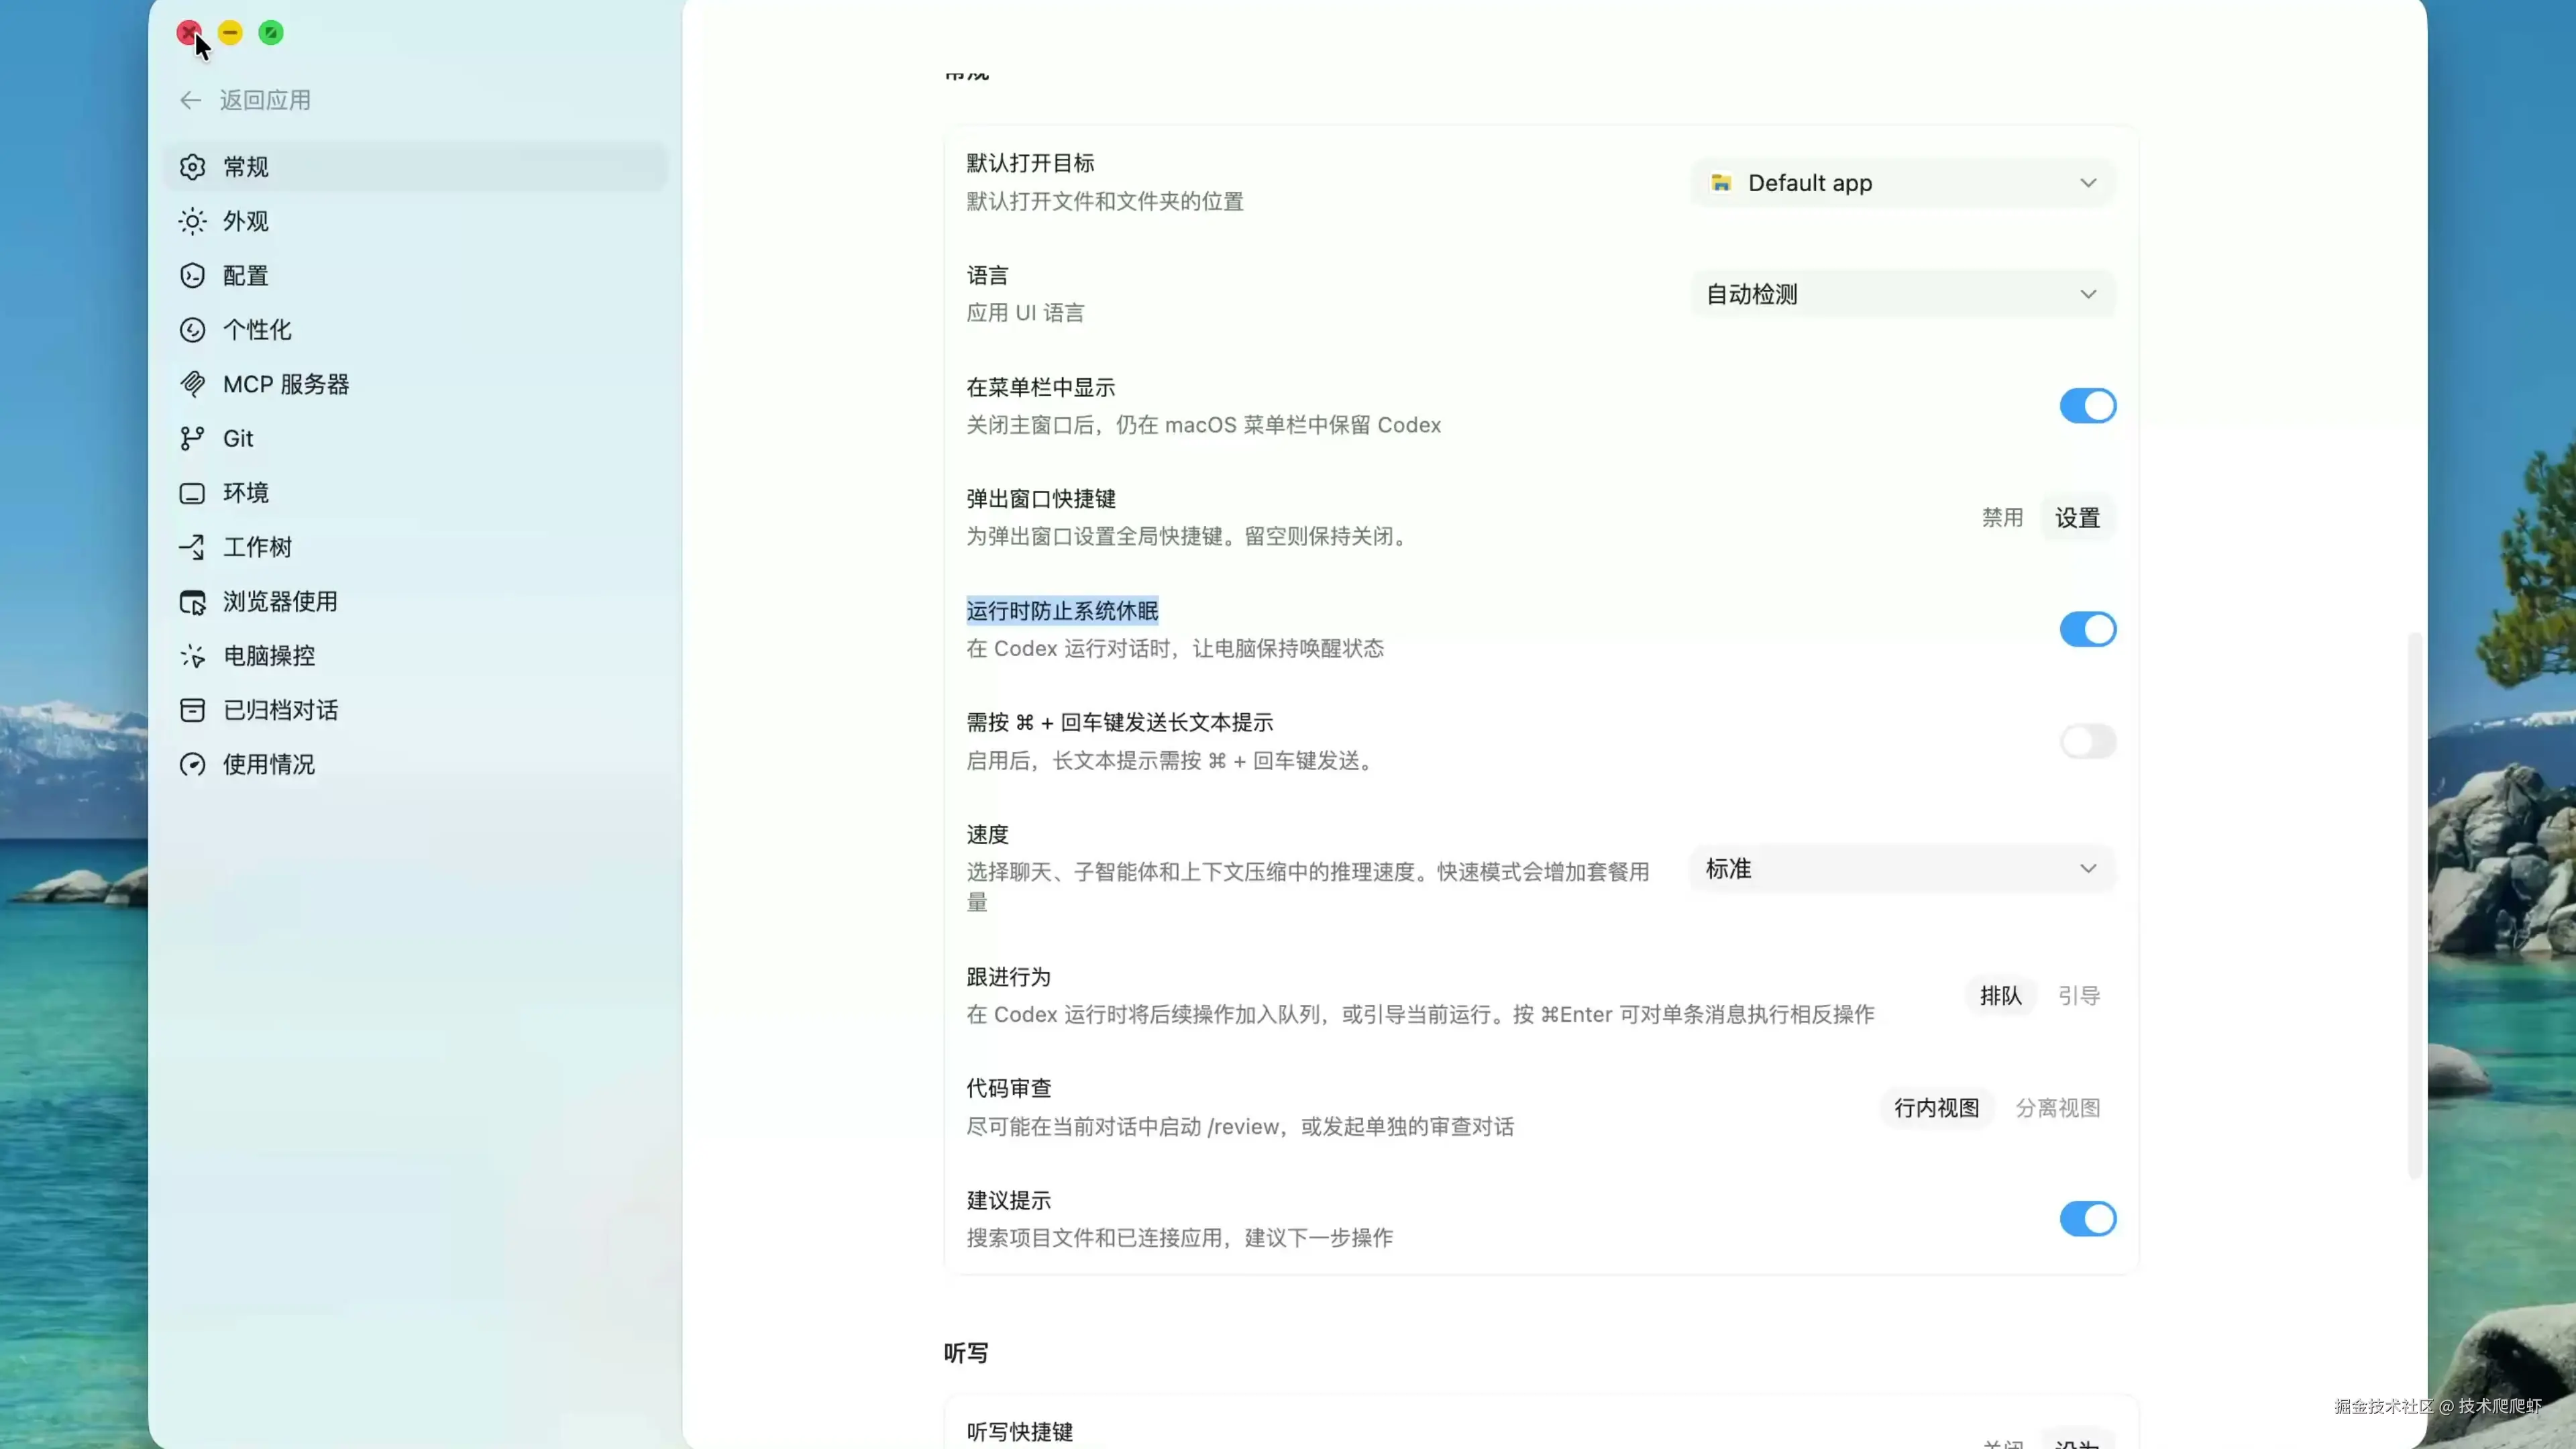
Task: Turn off 运行时防止系统休眠 switch
Action: click(2087, 630)
